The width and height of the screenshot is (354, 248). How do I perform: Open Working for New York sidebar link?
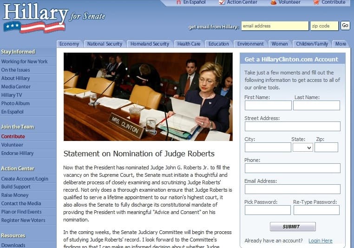click(24, 61)
